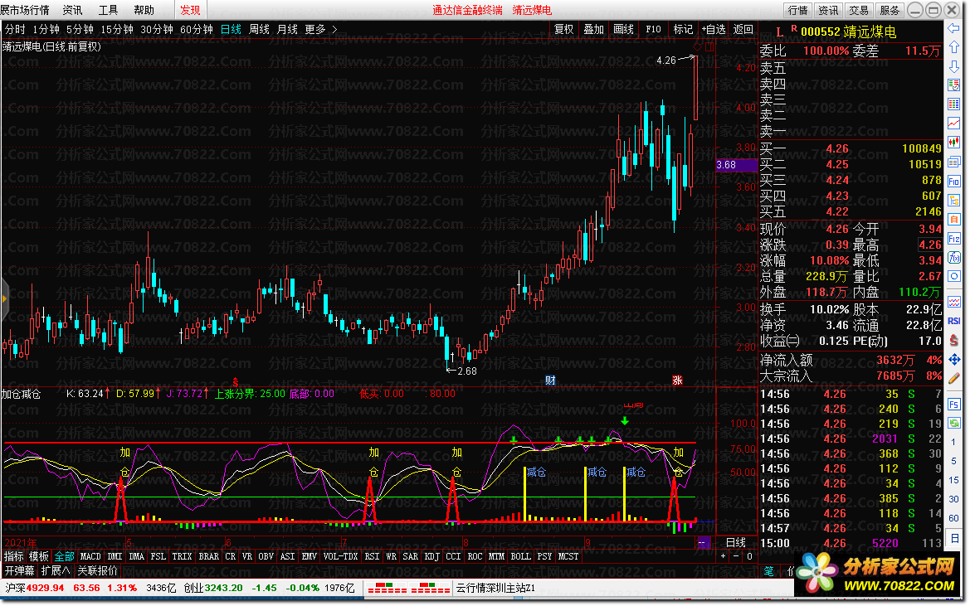This screenshot has height=606, width=970.
Task: Click the up arrow icon in right sidebar
Action: pyautogui.click(x=954, y=47)
